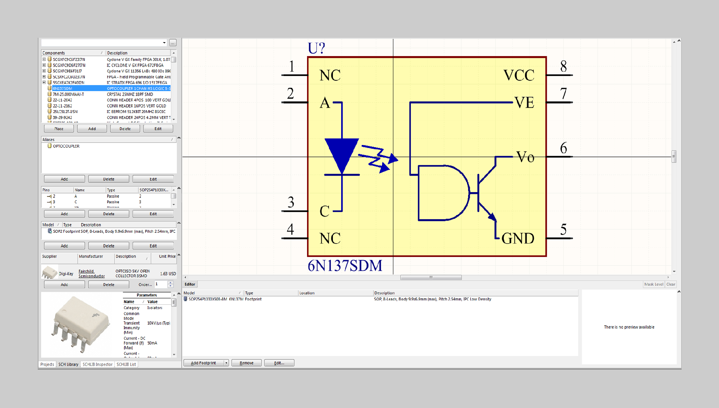Click the Mask Level button

pyautogui.click(x=654, y=284)
